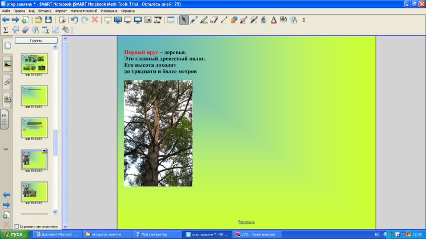Insert equation with sigma icon
Viewport: 426px width, 239px height.
point(6,30)
